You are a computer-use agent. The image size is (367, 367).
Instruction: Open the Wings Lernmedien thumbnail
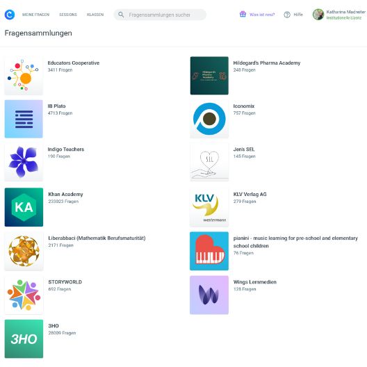pyautogui.click(x=209, y=295)
